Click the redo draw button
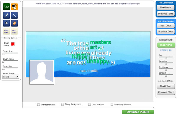 click(x=14, y=31)
